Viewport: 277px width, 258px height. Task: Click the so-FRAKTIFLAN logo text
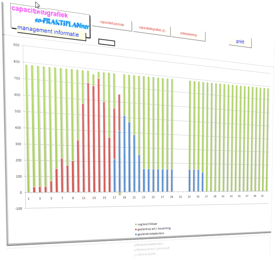click(x=61, y=22)
